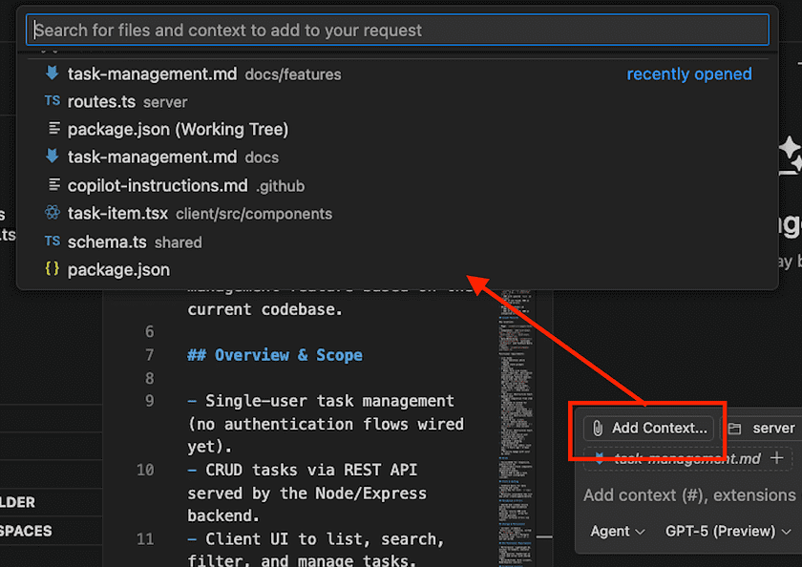This screenshot has width=802, height=567.
Task: Click the TypeScript icon beside routes.ts
Action: 53,101
